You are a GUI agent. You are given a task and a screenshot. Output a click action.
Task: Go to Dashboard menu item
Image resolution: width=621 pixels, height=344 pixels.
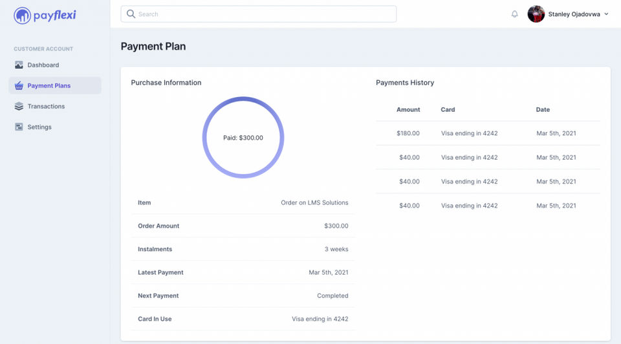(43, 65)
